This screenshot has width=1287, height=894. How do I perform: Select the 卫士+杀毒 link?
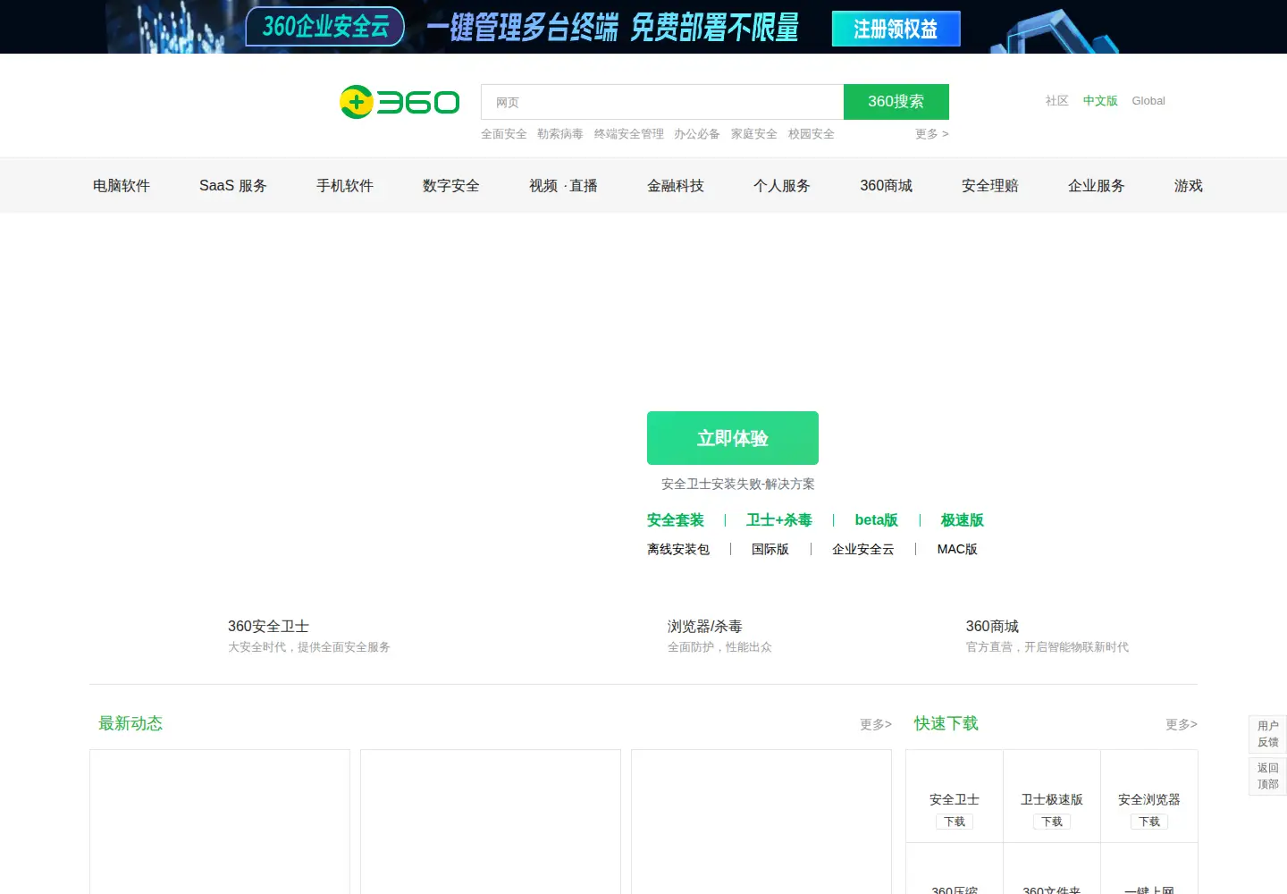click(x=779, y=520)
